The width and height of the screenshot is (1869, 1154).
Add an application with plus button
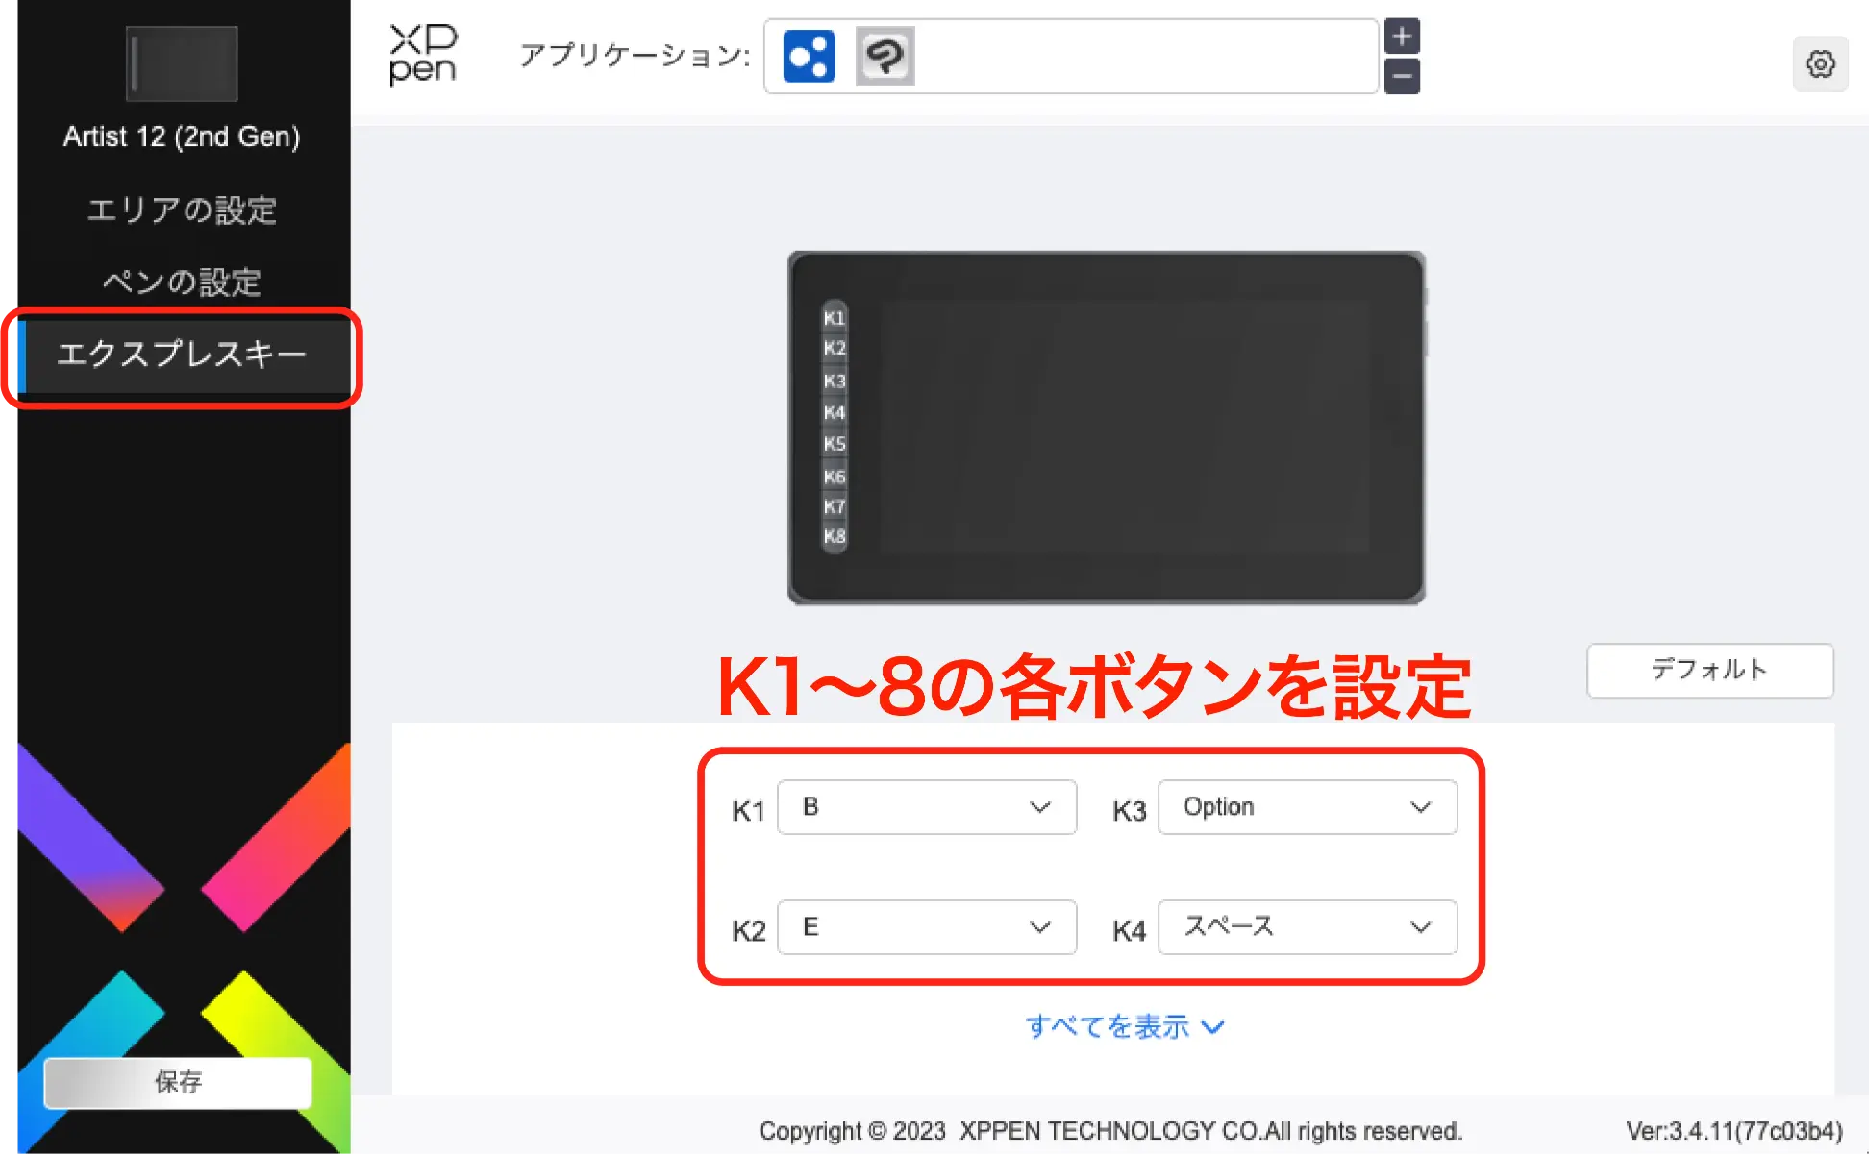point(1402,37)
